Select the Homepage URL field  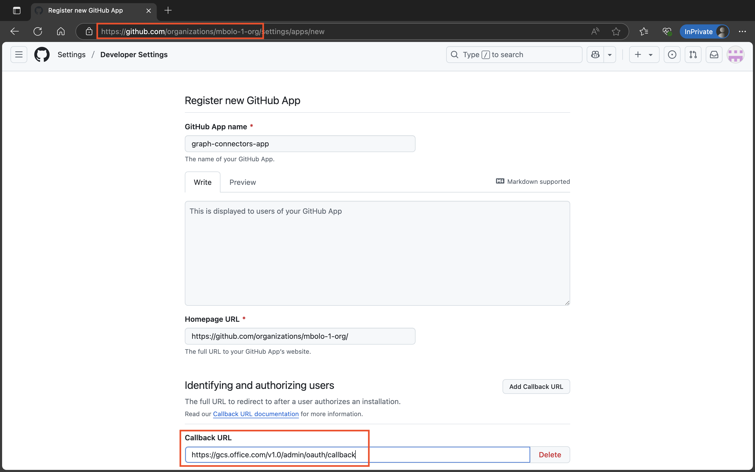299,336
